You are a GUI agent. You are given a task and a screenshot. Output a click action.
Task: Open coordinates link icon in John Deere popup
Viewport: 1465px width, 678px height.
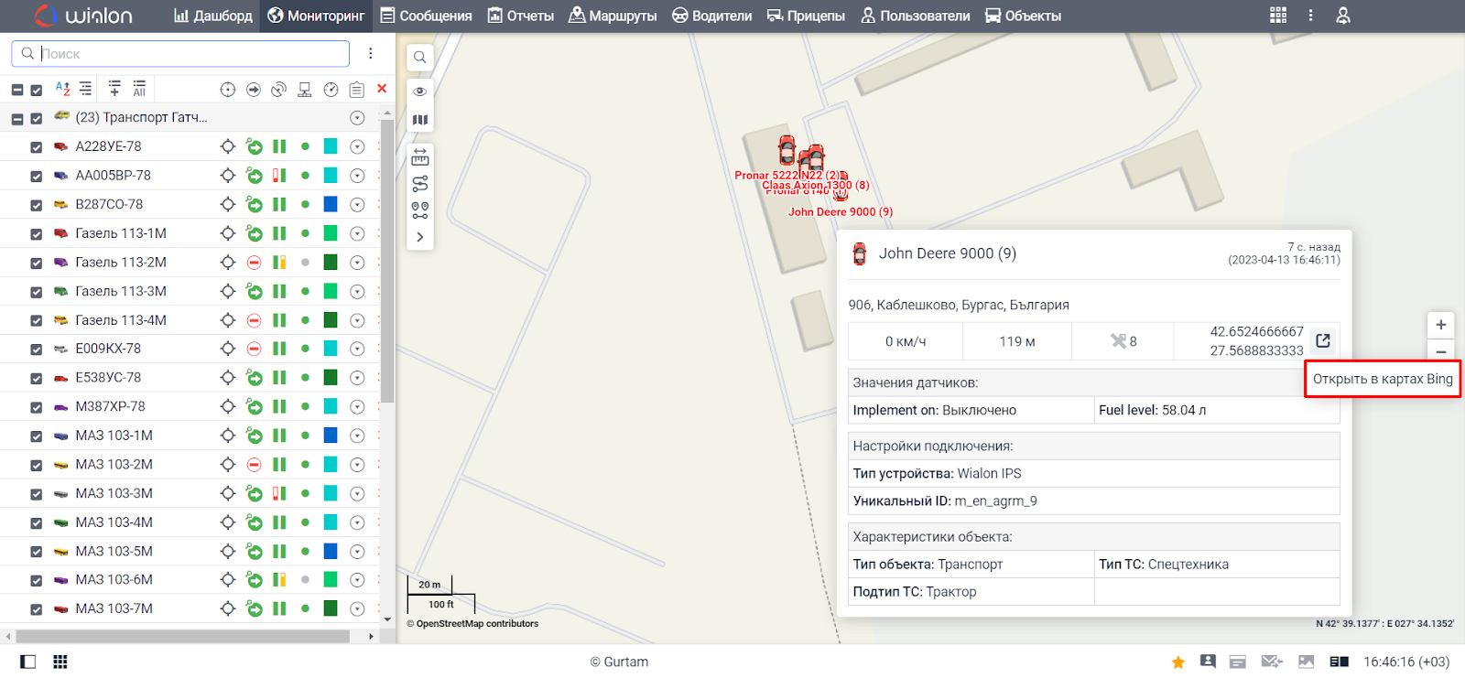tap(1322, 341)
